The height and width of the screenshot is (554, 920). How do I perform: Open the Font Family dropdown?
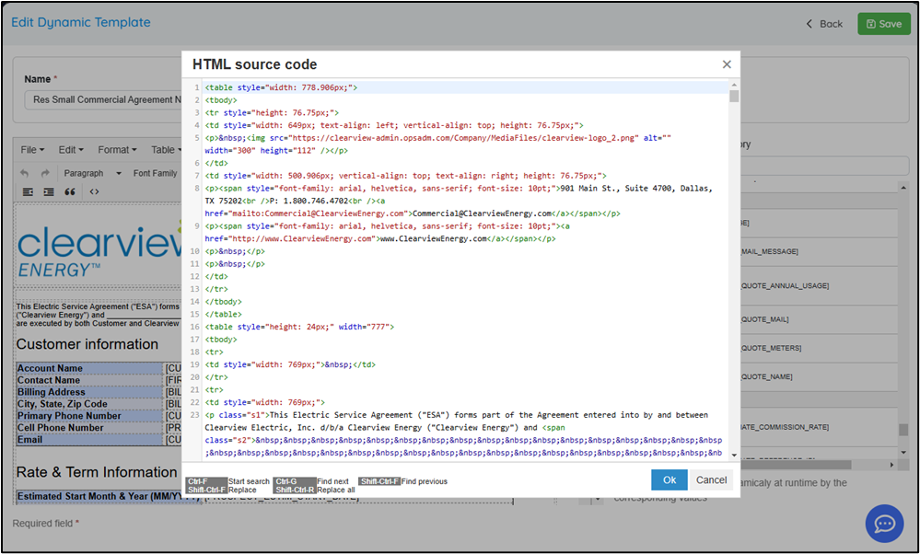[156, 174]
